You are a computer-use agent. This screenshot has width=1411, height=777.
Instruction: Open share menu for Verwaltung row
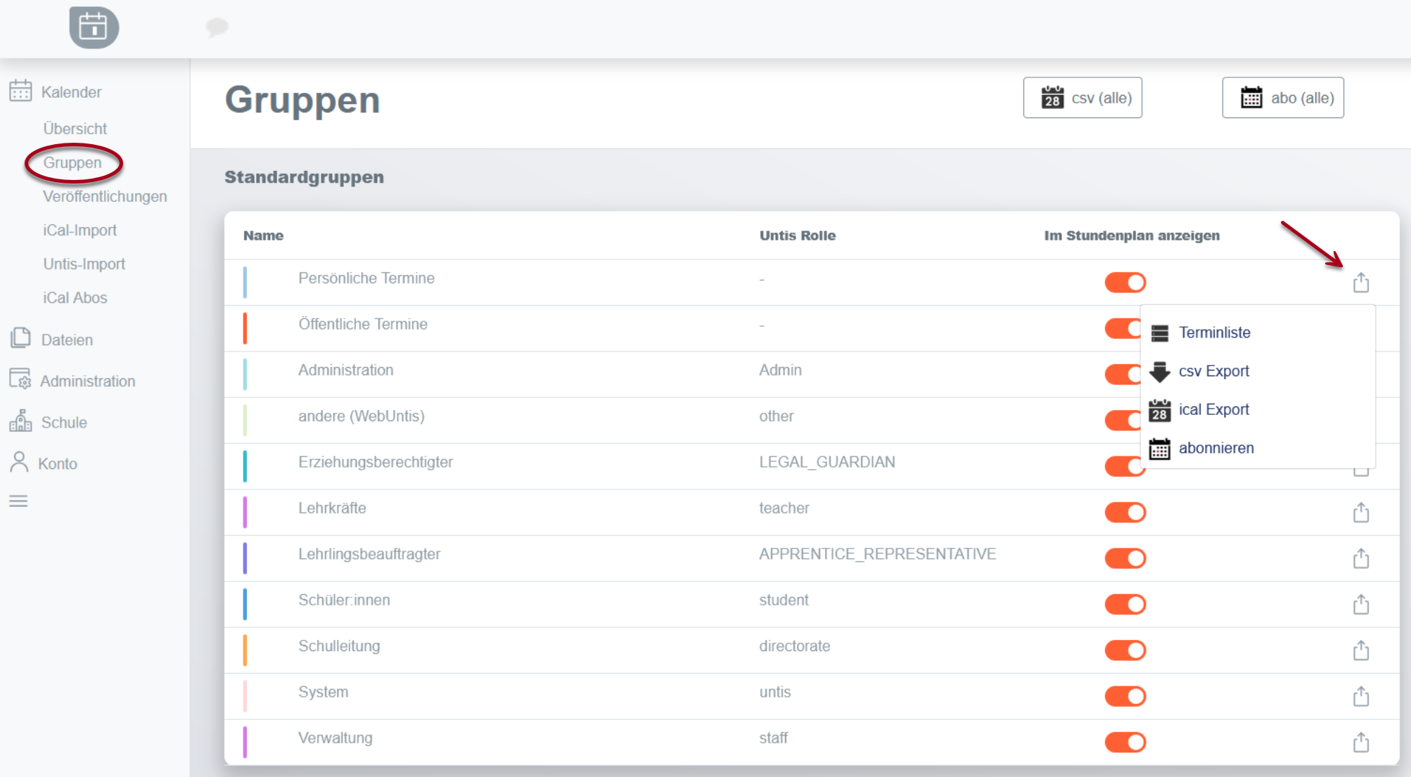(x=1361, y=742)
